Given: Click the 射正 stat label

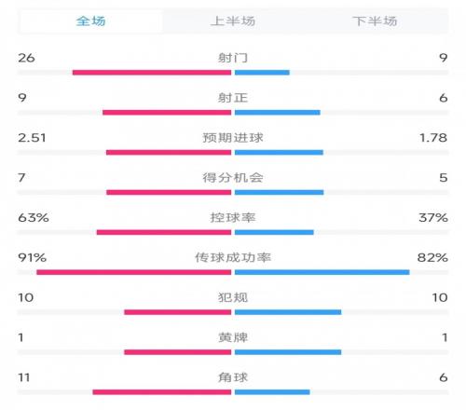Looking at the screenshot, I should point(233,98).
